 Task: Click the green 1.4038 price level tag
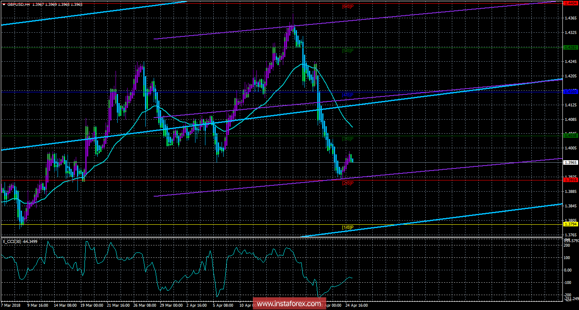[x=571, y=135]
